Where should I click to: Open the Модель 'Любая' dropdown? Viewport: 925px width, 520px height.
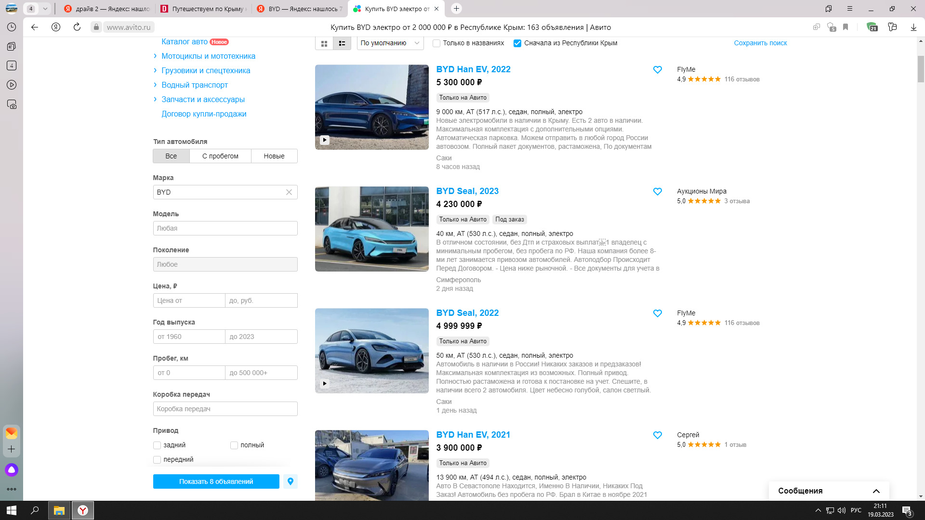(225, 228)
